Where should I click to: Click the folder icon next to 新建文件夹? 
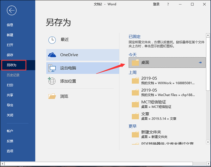(x=135, y=134)
